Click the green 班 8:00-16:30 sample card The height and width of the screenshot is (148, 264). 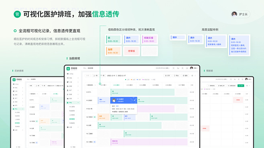113,40
